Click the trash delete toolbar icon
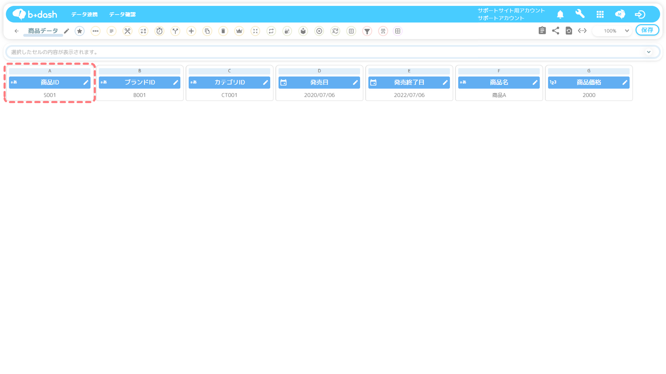The width and height of the screenshot is (666, 374). pyautogui.click(x=223, y=31)
